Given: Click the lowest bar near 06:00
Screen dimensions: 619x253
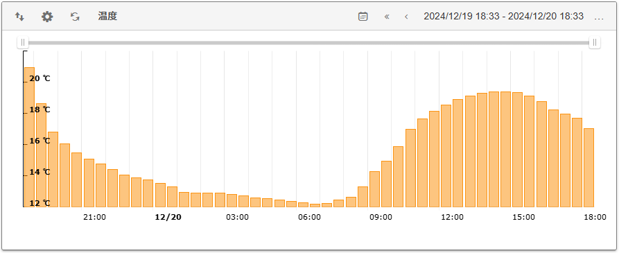Looking at the screenshot, I should coord(315,205).
